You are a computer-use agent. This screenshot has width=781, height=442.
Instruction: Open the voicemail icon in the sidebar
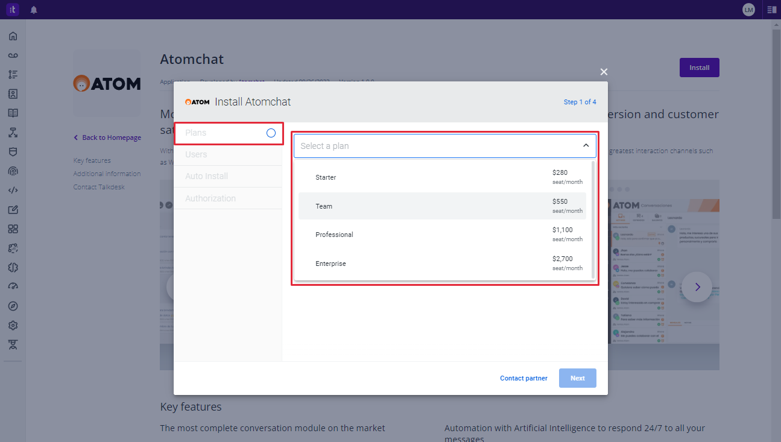[x=13, y=55]
